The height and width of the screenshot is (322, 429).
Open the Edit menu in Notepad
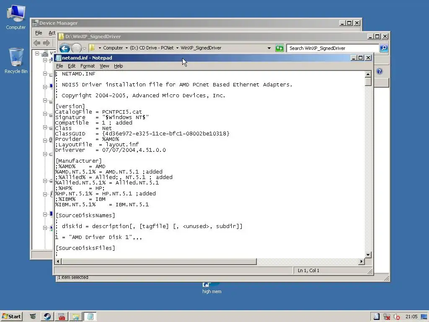72,66
